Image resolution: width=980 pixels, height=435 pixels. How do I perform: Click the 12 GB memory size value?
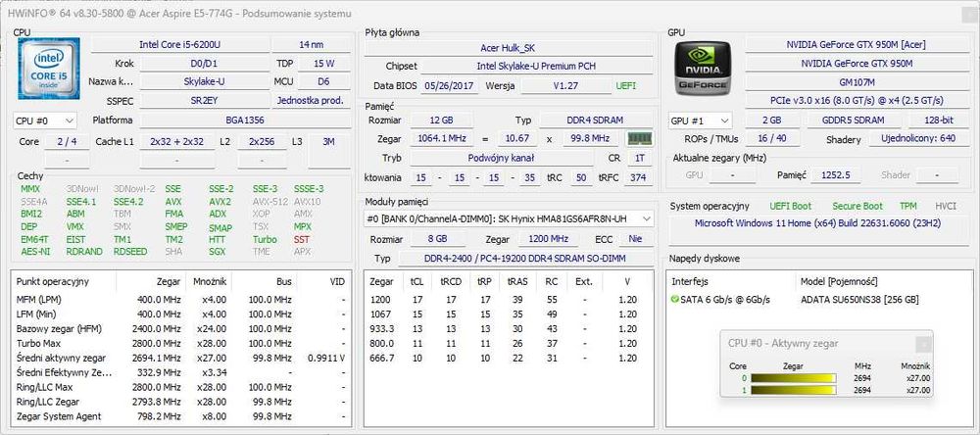pyautogui.click(x=440, y=120)
